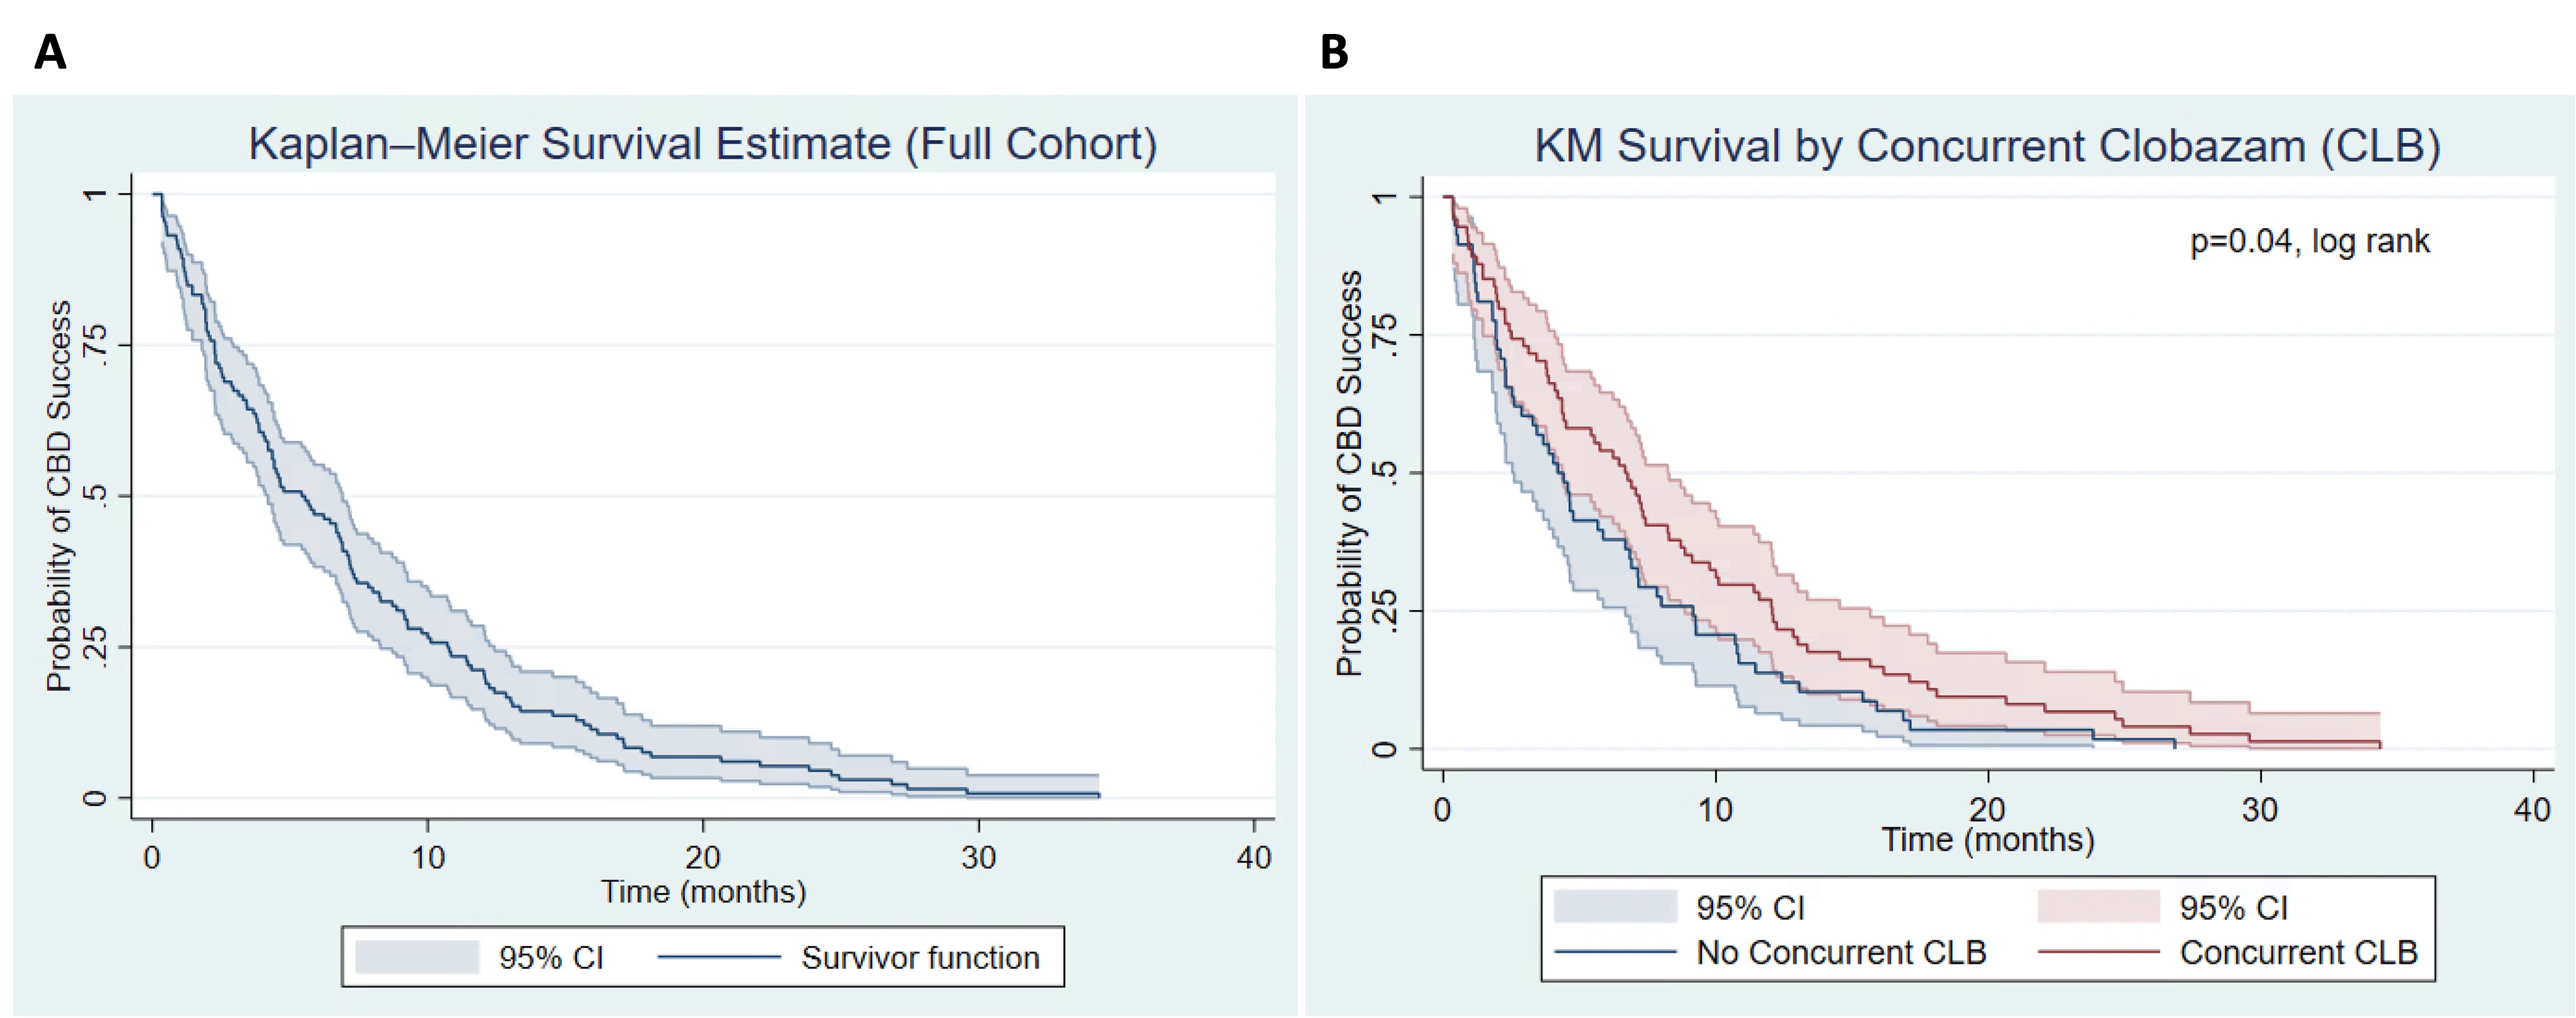Select the "KM Survival by Concurrent Clobazam (CLB)" title

pos(1987,146)
